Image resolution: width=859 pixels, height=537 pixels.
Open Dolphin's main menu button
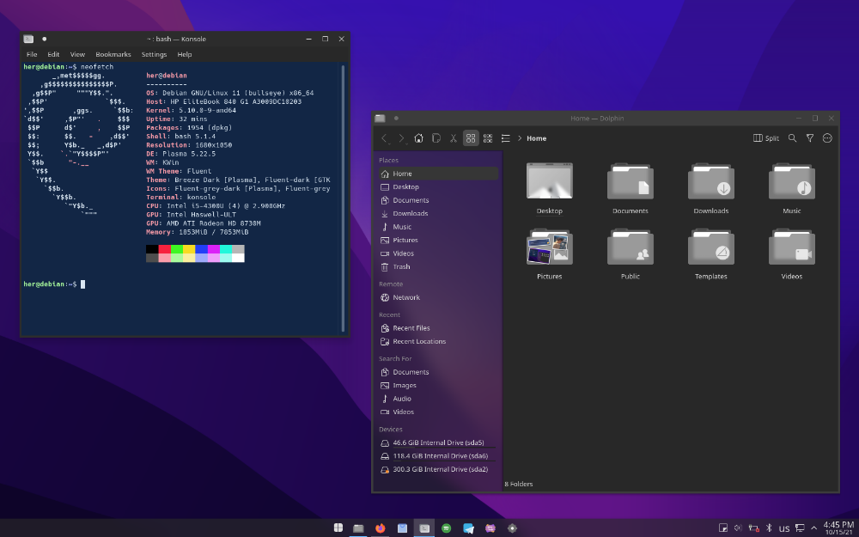[x=827, y=138]
